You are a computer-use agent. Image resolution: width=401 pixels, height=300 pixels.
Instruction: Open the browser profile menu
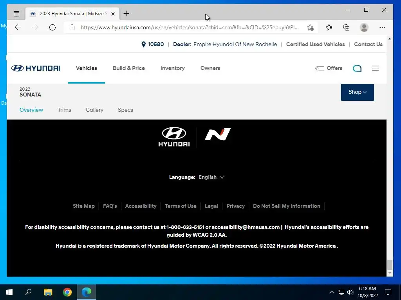pos(364,27)
